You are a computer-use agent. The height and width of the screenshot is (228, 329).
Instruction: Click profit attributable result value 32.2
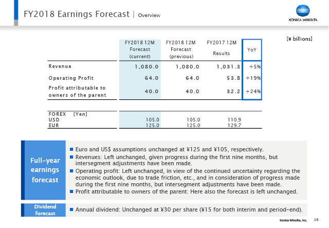(x=233, y=92)
